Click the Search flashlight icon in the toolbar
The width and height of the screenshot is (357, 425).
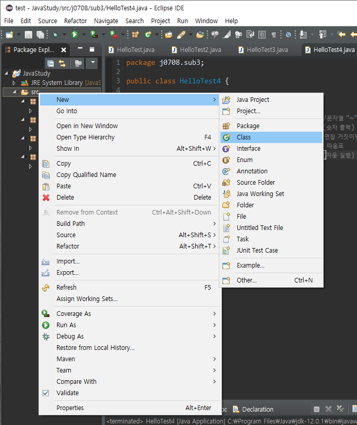pyautogui.click(x=181, y=34)
